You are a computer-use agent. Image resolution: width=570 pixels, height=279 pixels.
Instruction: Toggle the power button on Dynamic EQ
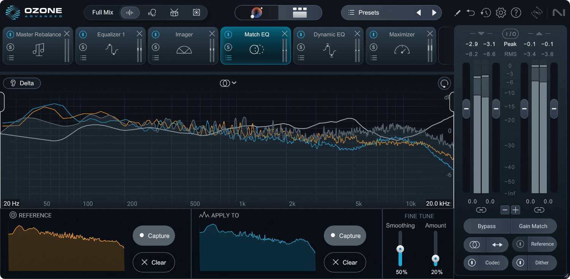click(x=301, y=34)
